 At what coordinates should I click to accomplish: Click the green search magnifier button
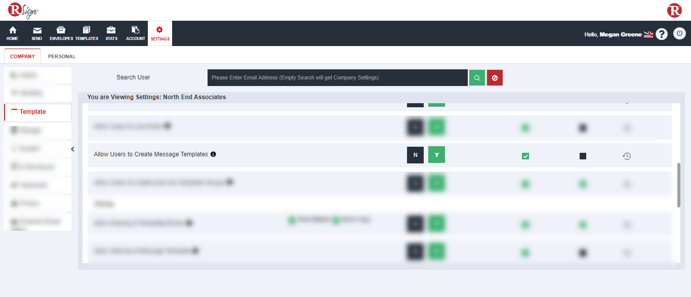point(477,77)
